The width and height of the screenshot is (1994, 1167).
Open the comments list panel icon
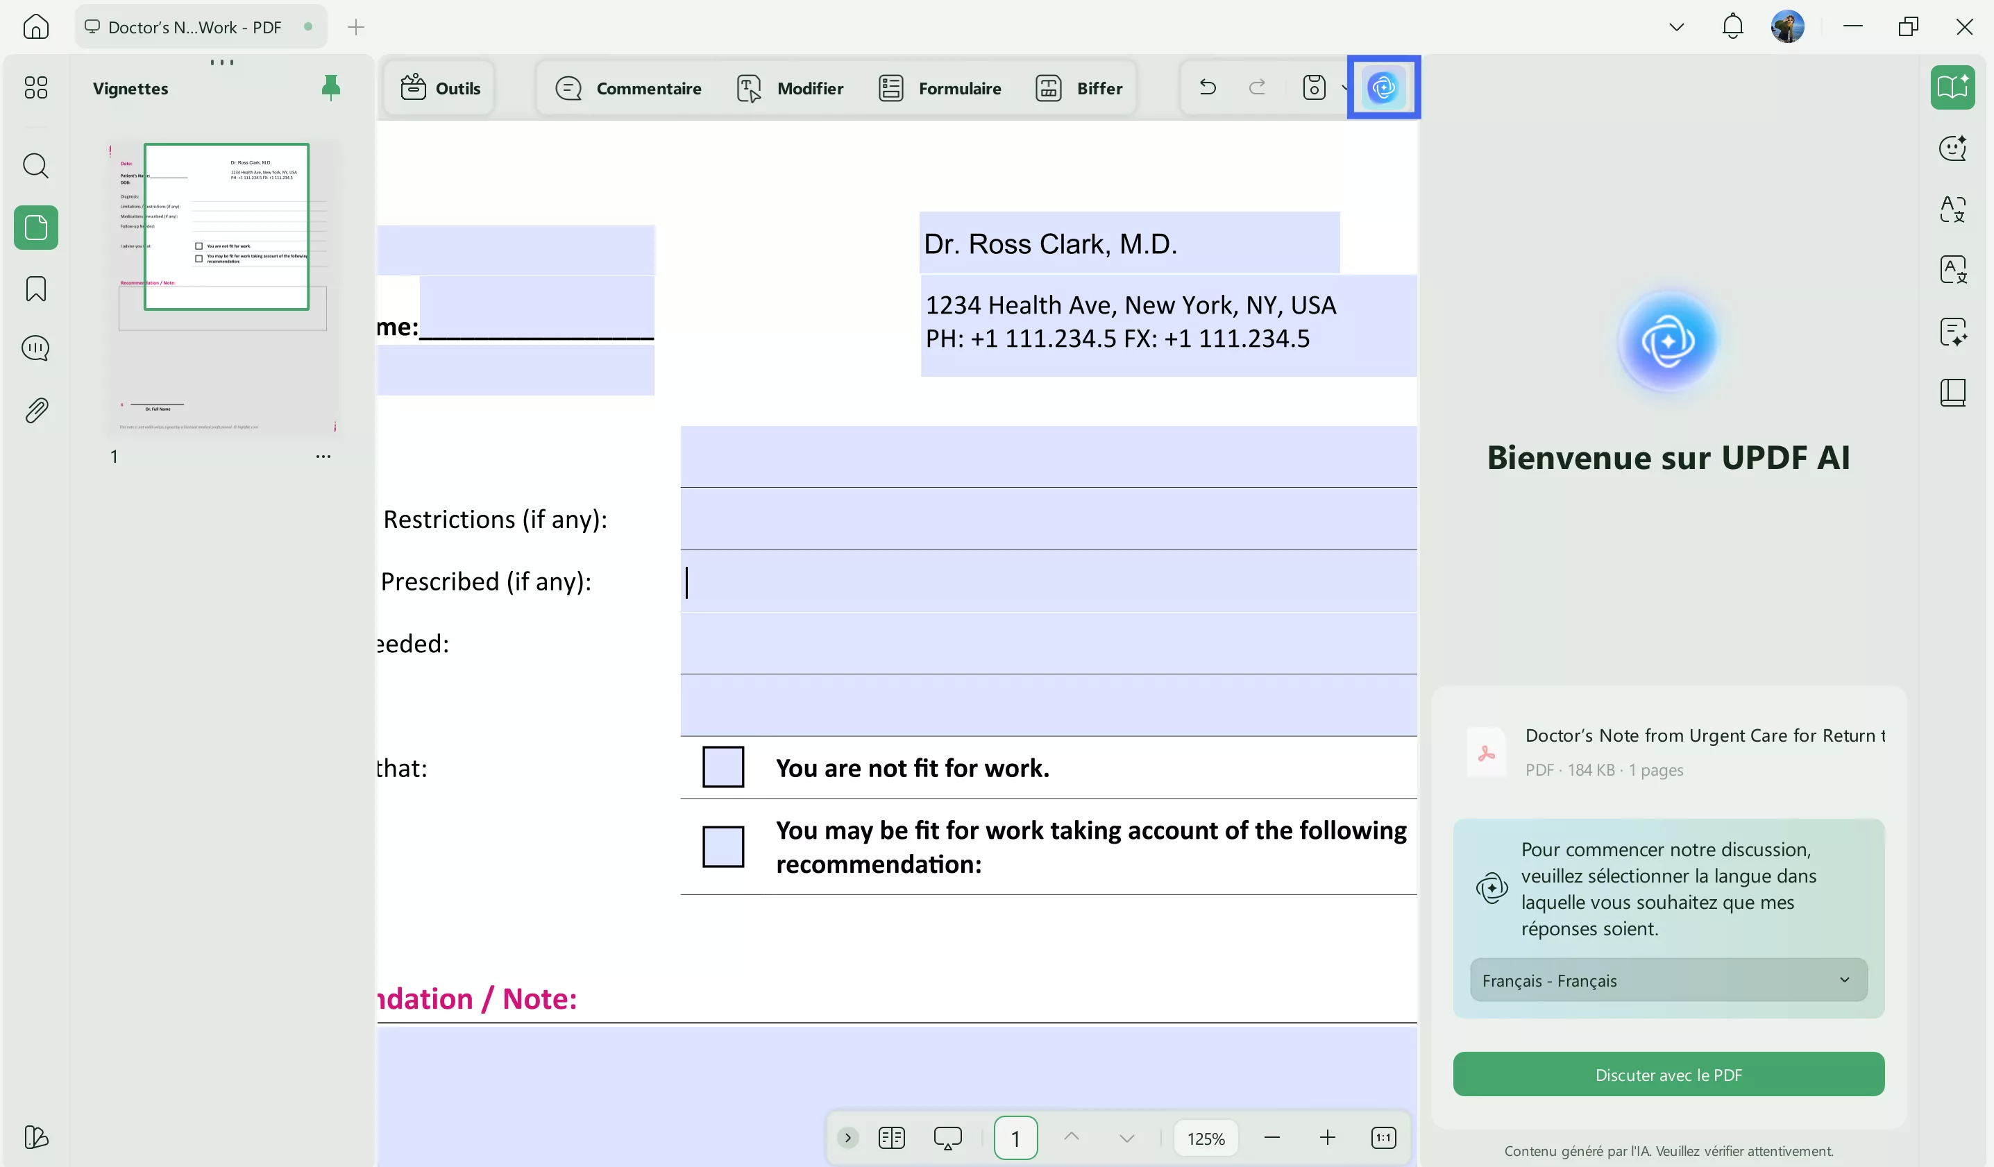[35, 348]
